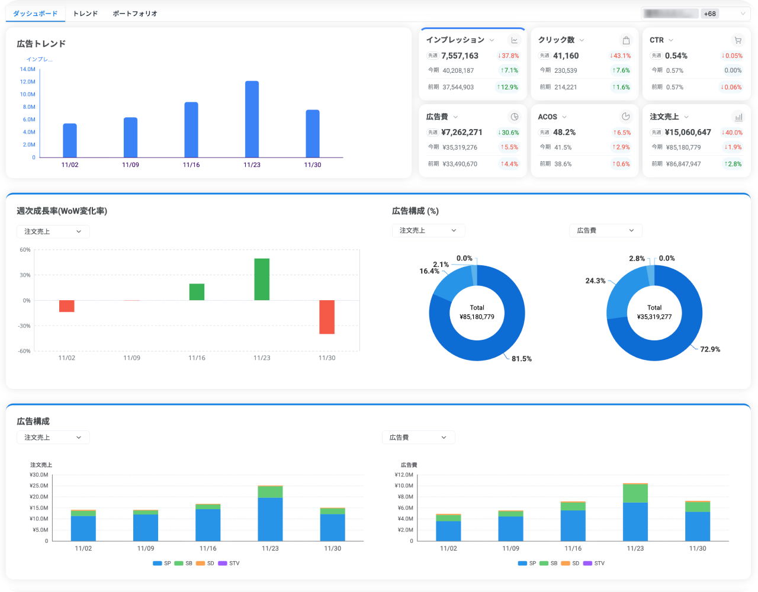Open the 注文売上 dropdown in bottom 広告構成 section
Screen dimensions: 758x592
point(53,437)
